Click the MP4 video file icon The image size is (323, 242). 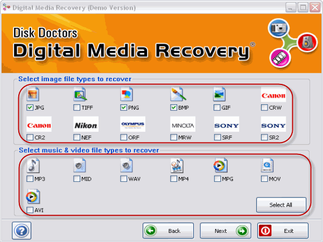click(x=177, y=166)
